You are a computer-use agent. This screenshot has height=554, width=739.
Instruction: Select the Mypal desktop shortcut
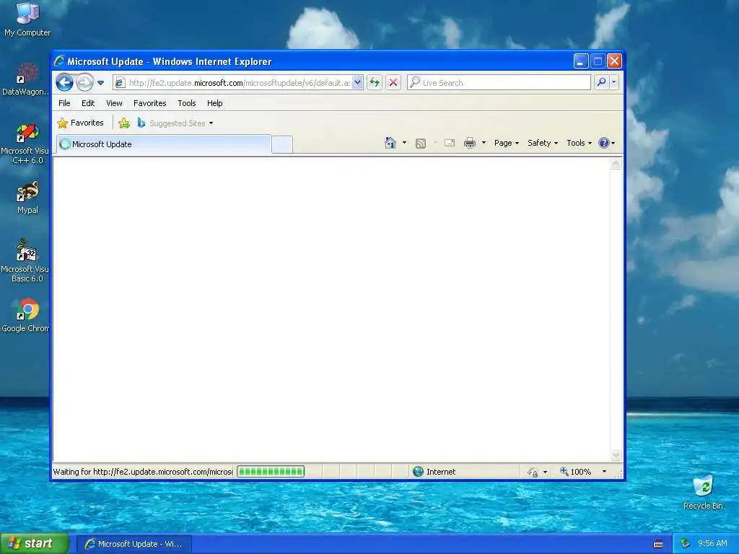coord(27,198)
